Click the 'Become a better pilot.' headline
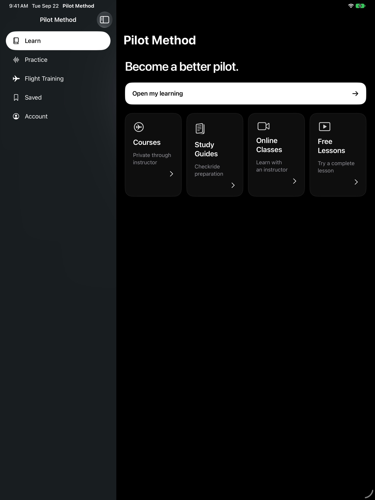Viewport: 375px width, 500px height. click(x=182, y=67)
